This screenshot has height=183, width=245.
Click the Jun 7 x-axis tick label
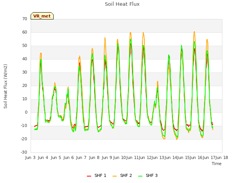point(81,157)
